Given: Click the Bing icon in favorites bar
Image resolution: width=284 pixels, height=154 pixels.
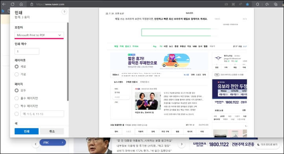Looking at the screenshot, I should pos(3,11).
